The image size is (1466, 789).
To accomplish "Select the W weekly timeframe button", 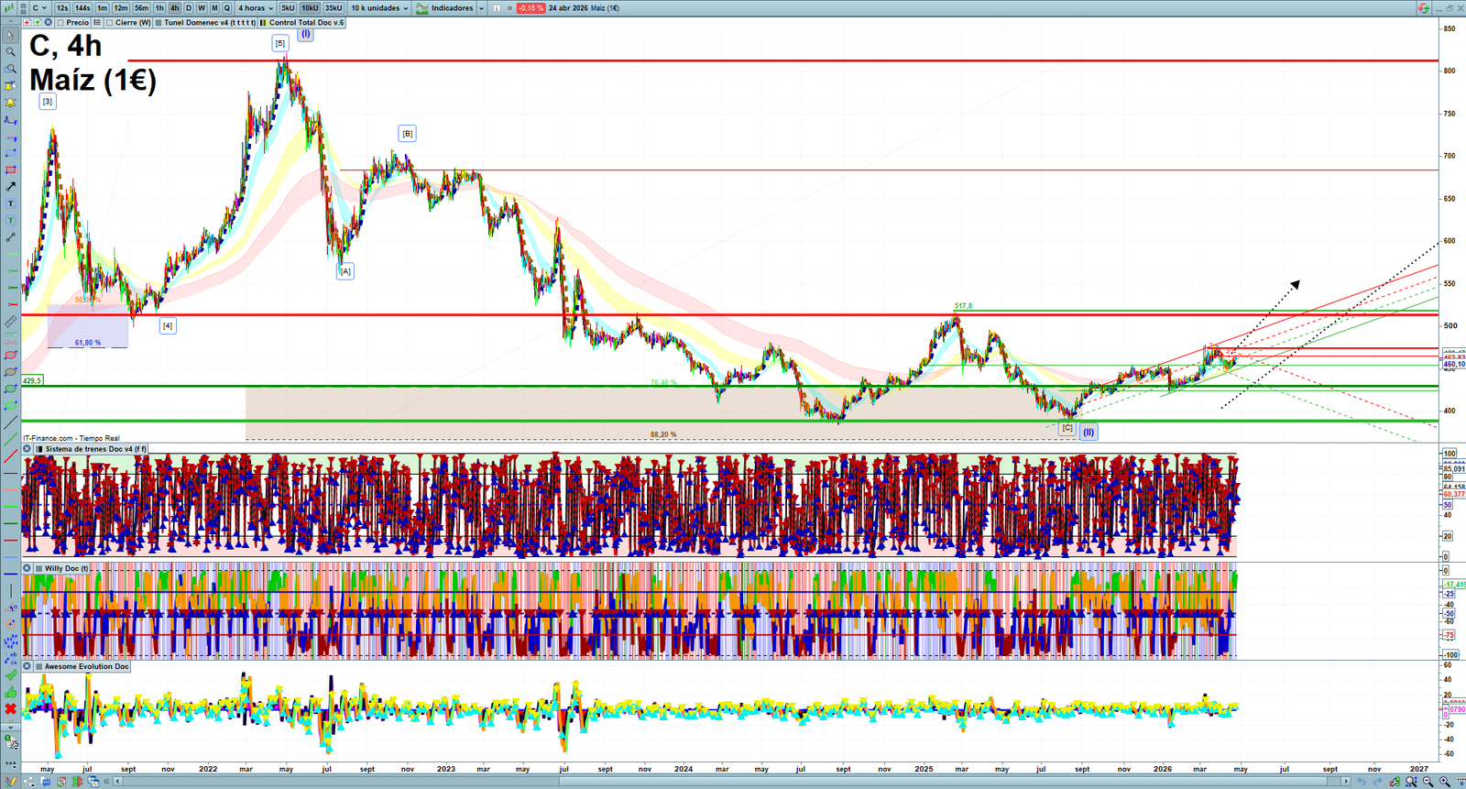I will [202, 8].
